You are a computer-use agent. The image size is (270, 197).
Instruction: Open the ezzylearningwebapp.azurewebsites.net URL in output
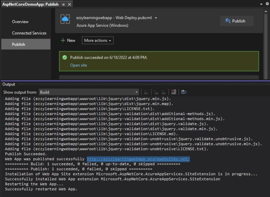138,159
